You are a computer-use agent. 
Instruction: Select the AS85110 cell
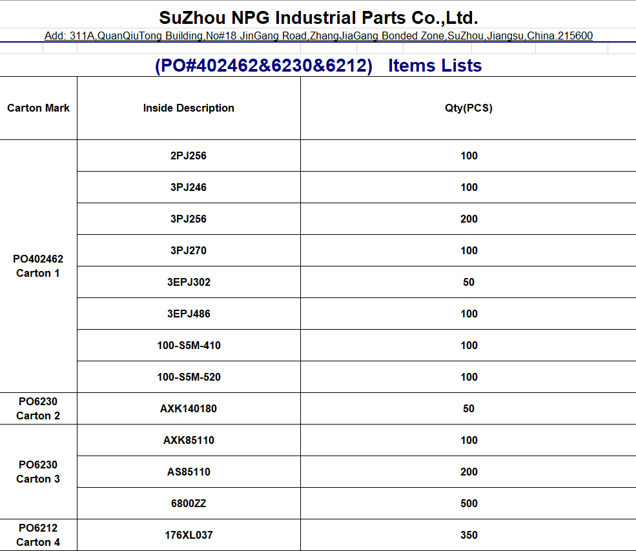tap(189, 472)
